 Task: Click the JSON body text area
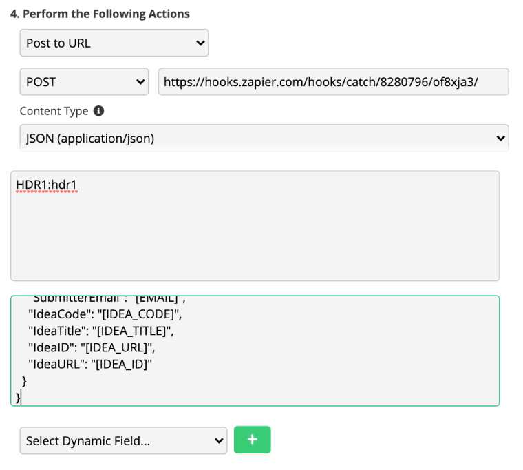coord(255,351)
